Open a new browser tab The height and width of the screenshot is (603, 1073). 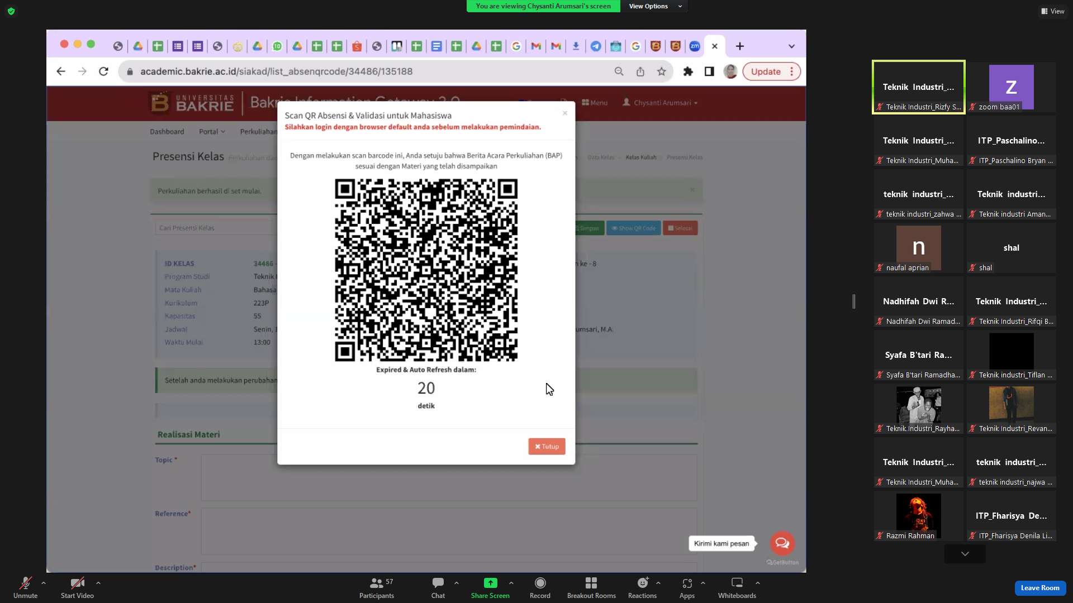coord(740,46)
